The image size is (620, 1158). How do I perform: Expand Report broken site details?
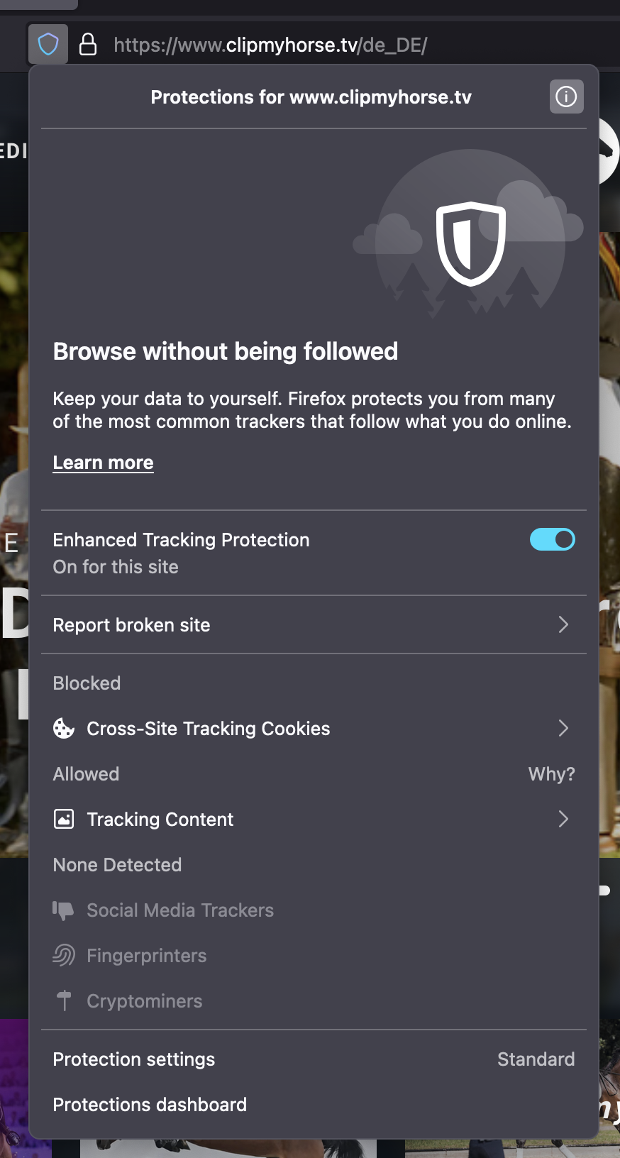563,624
